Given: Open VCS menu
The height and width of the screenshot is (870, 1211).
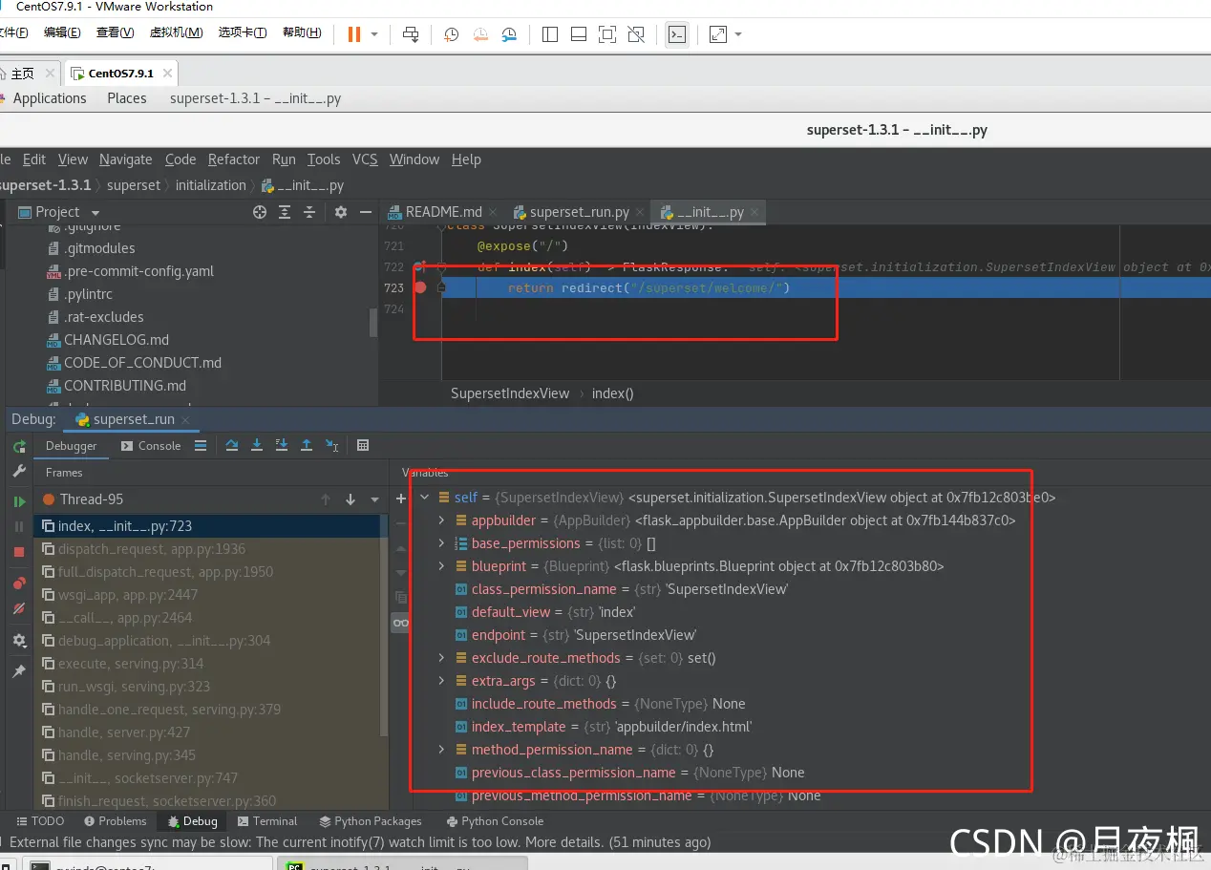Looking at the screenshot, I should [x=365, y=159].
